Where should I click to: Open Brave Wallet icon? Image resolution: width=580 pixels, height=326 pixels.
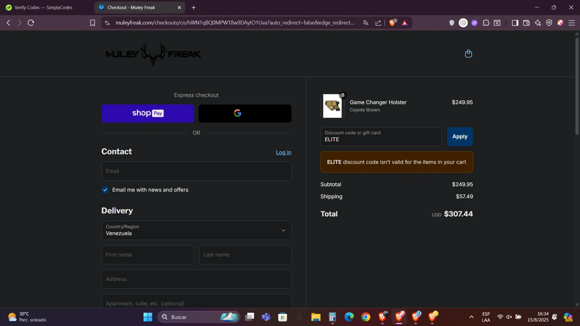pyautogui.click(x=526, y=23)
